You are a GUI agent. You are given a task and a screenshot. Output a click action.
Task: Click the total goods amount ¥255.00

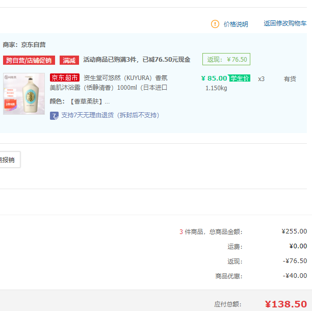[294, 231]
